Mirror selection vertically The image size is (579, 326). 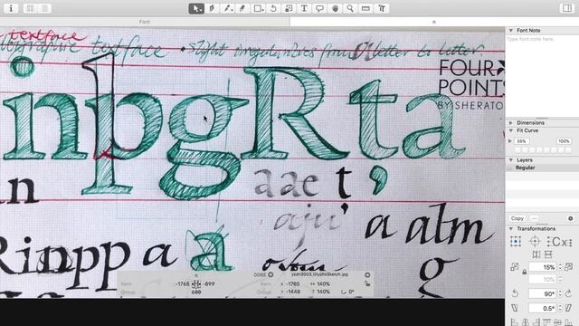tap(548, 254)
